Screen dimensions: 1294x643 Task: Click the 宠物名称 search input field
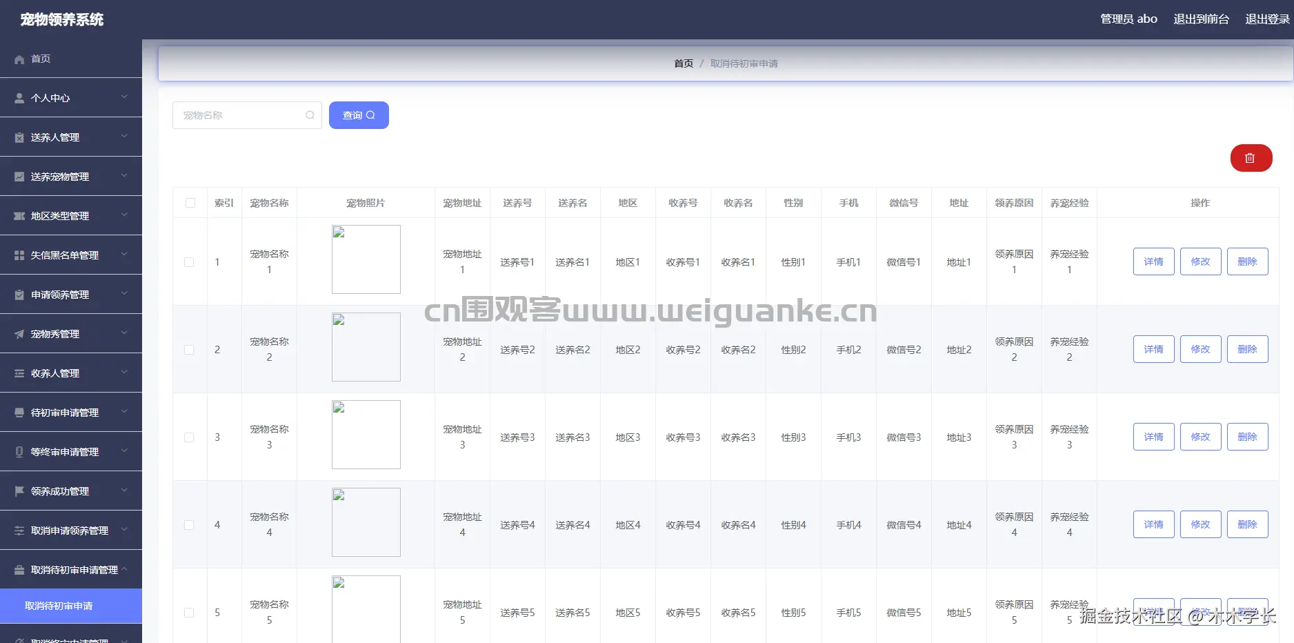247,115
